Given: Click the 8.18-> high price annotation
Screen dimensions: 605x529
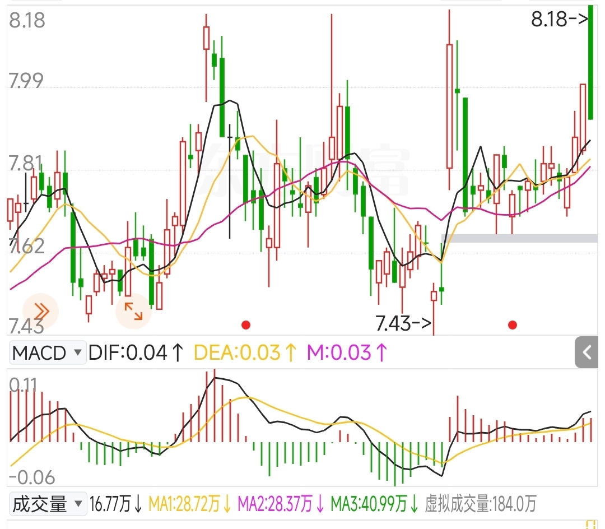Looking at the screenshot, I should (x=560, y=19).
